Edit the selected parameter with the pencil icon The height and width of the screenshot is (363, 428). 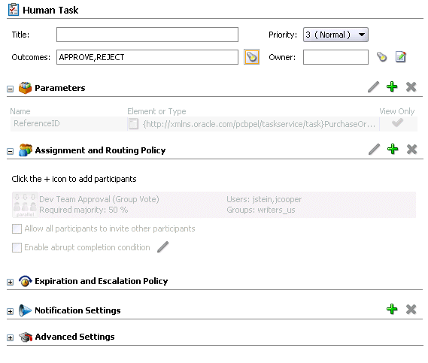click(373, 87)
